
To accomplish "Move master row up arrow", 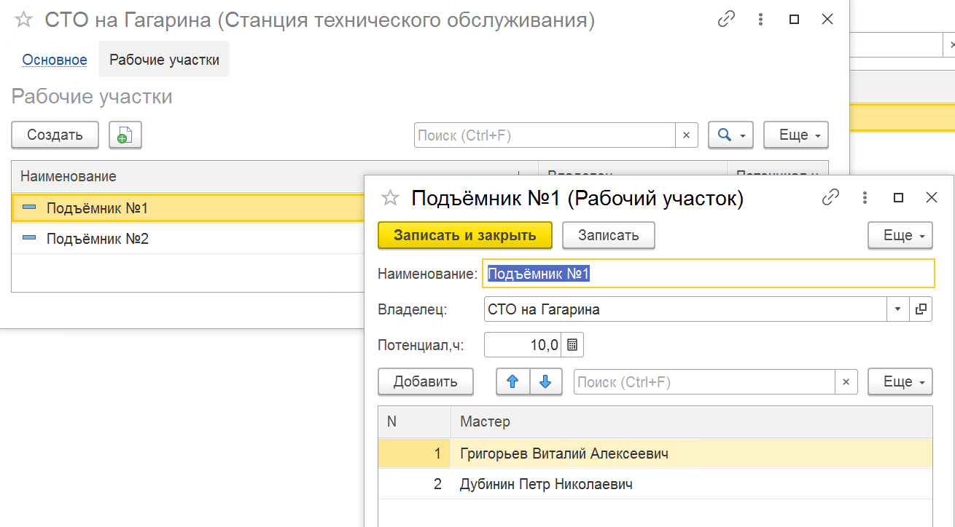I will tap(512, 381).
